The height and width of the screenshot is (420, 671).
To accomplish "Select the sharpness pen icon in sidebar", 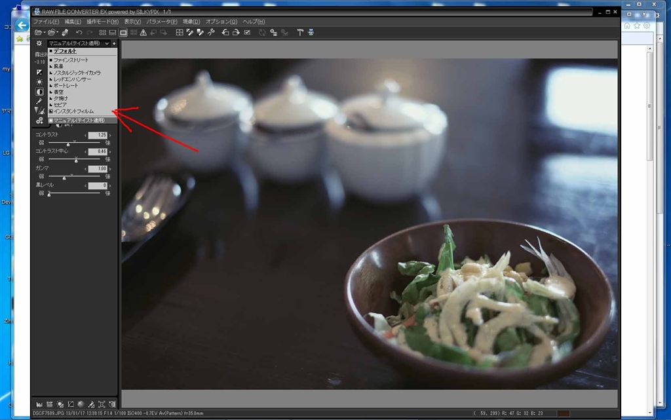I will click(39, 102).
